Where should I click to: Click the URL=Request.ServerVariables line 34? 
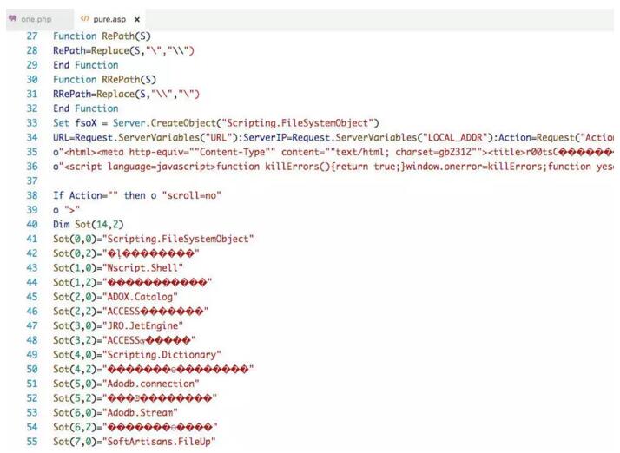pos(333,138)
